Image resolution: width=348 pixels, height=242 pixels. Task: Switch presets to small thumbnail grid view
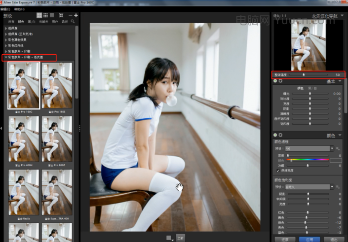click(x=45, y=16)
